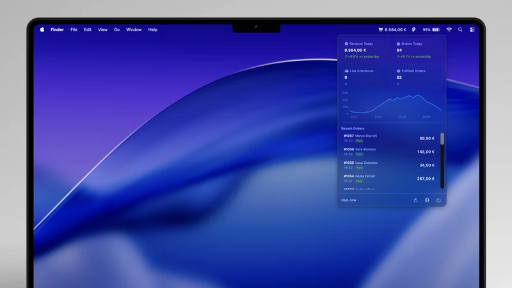512x288 pixels.
Task: Click the Orders Today bag icon
Action: (x=398, y=44)
